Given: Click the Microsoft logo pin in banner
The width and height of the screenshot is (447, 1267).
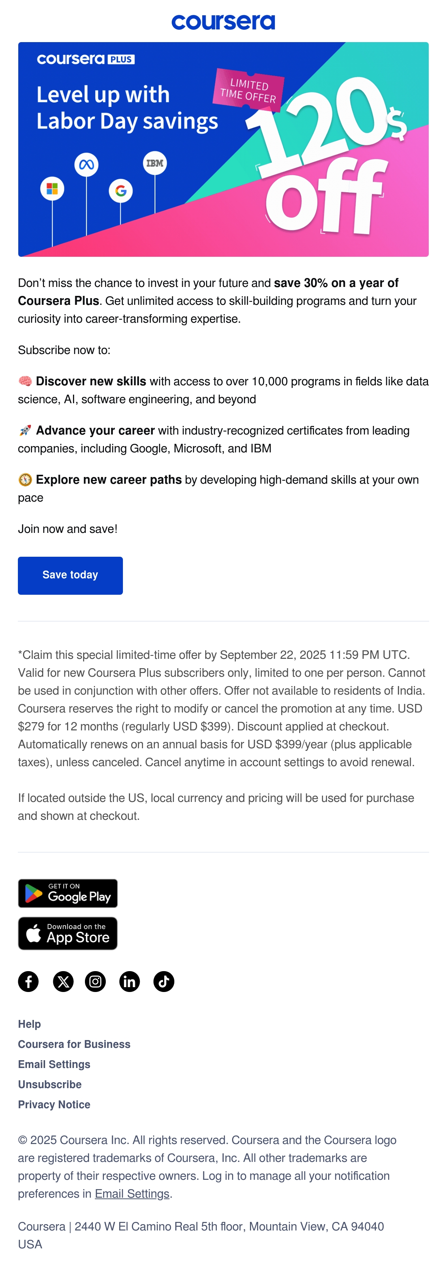Looking at the screenshot, I should [52, 189].
